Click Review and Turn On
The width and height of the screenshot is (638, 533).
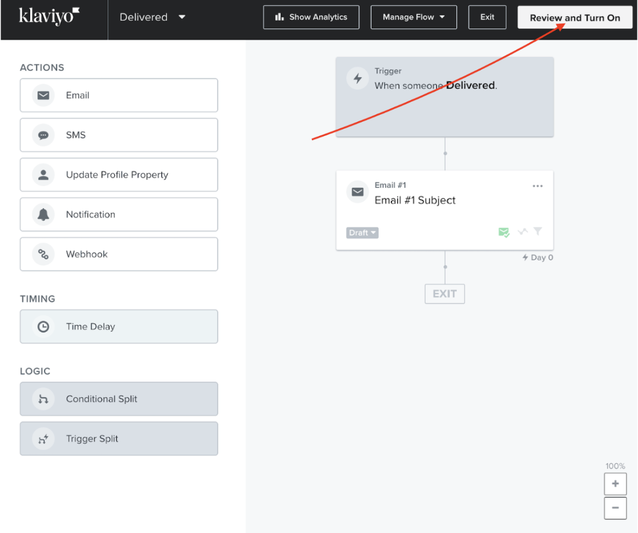pos(574,18)
